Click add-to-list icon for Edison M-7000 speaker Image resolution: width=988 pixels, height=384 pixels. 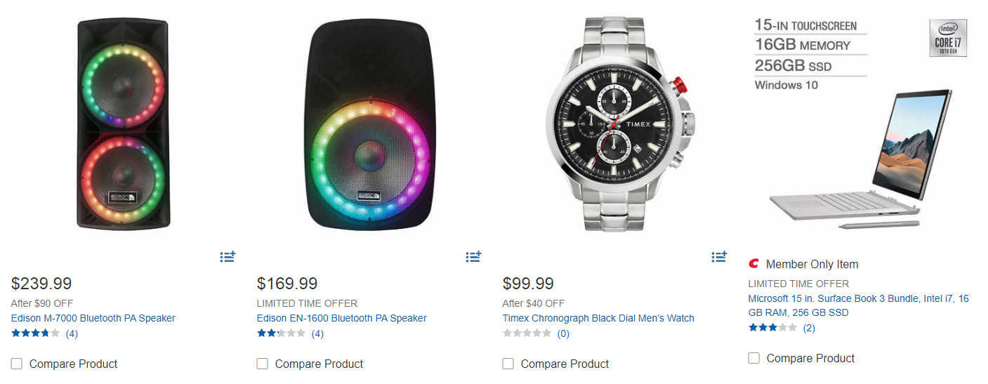click(228, 257)
